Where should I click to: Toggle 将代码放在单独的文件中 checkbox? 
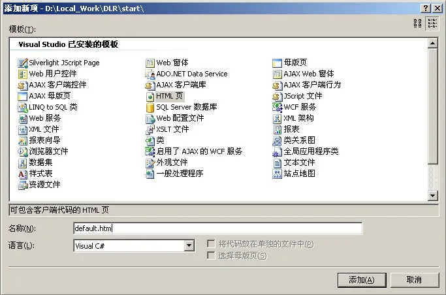coord(211,244)
